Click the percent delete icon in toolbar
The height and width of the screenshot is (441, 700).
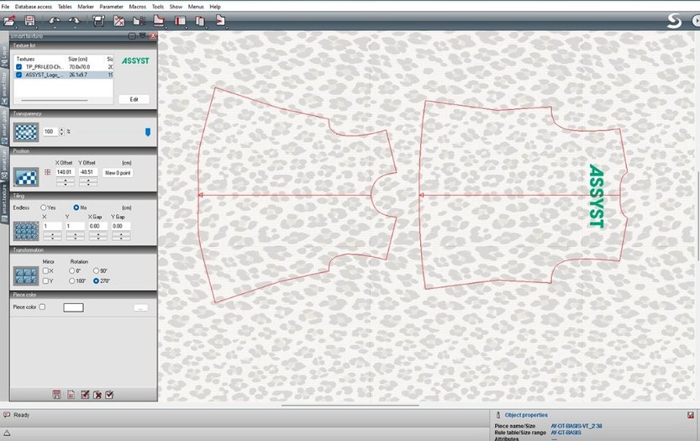[x=118, y=20]
